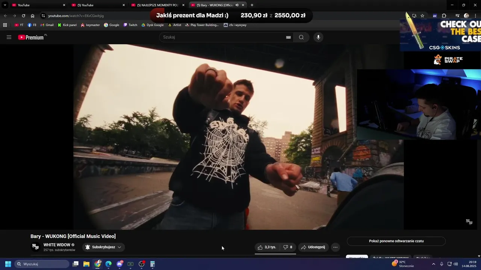481x270 pixels.
Task: Click the address bar URL
Action: (76, 16)
